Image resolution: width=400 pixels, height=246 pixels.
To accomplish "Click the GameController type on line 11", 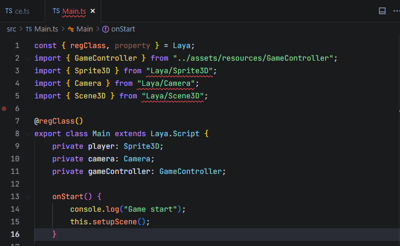I will pos(192,171).
